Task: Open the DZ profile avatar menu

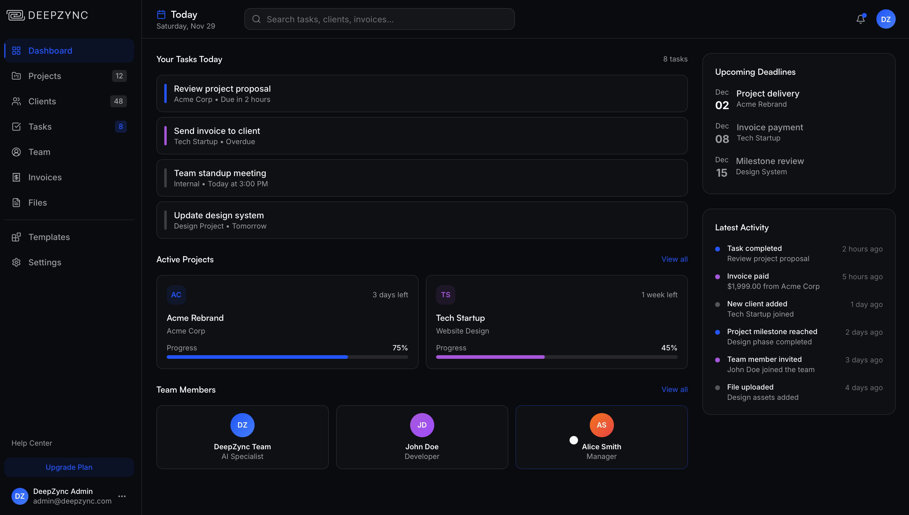Action: [886, 19]
